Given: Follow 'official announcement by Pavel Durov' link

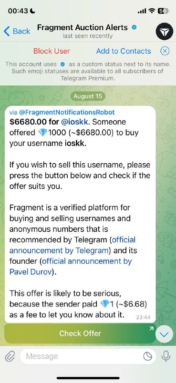Looking at the screenshot, I should (71, 267).
